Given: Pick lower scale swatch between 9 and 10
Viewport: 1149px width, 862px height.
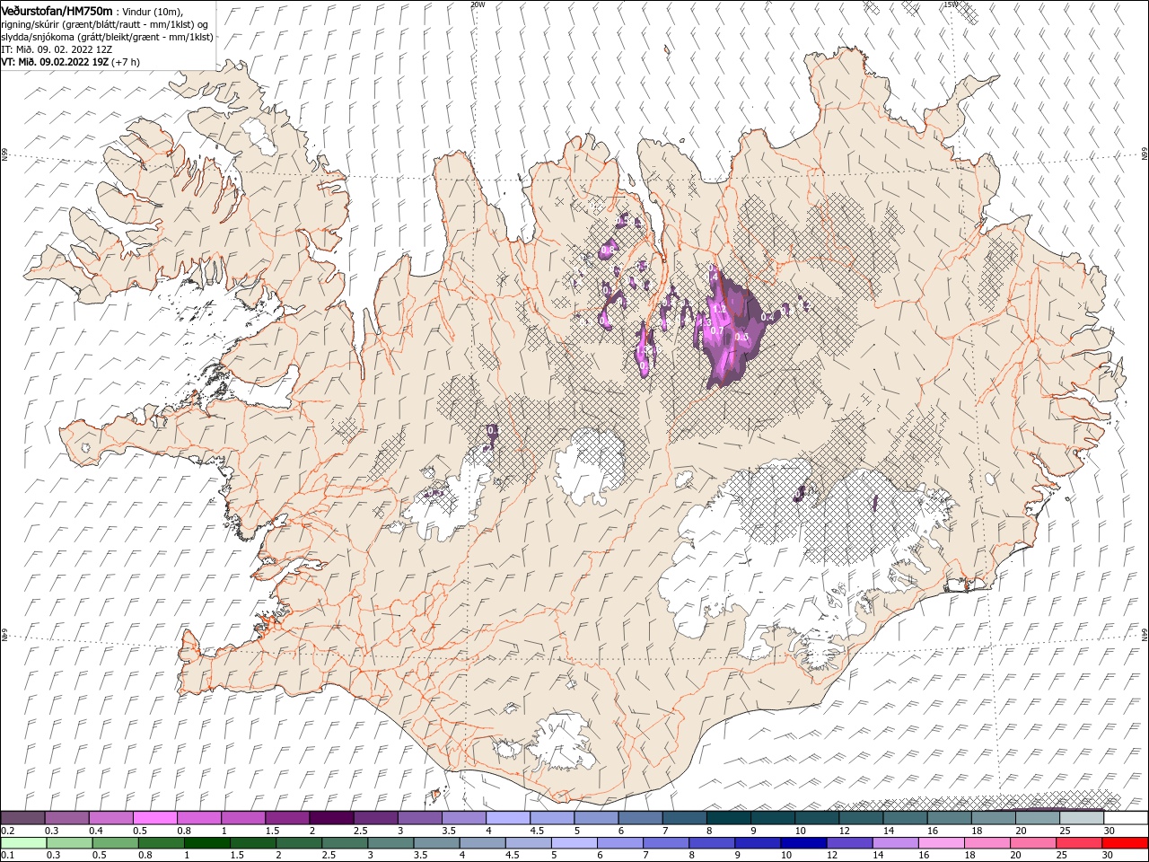Looking at the screenshot, I should tap(758, 843).
